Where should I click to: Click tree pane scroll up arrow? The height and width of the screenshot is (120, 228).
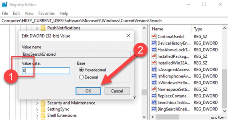point(144,28)
